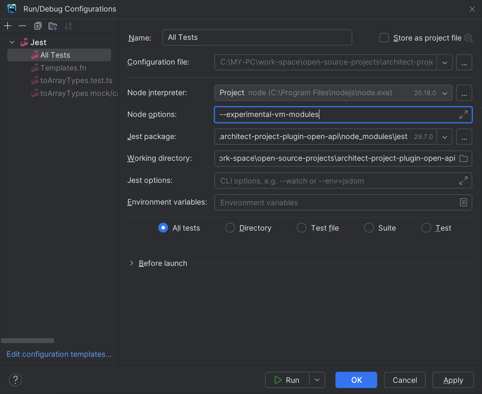Click Cancel button
The image size is (482, 394).
405,380
